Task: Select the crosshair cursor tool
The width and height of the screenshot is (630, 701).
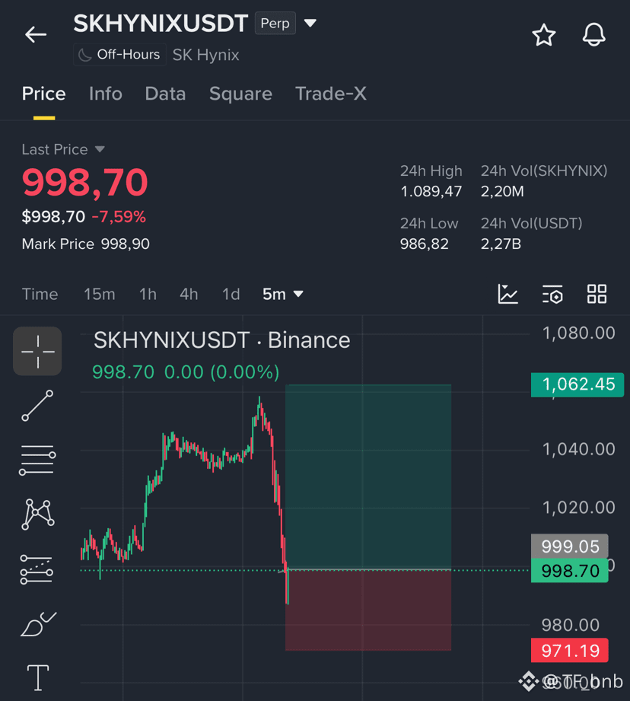Action: tap(37, 352)
